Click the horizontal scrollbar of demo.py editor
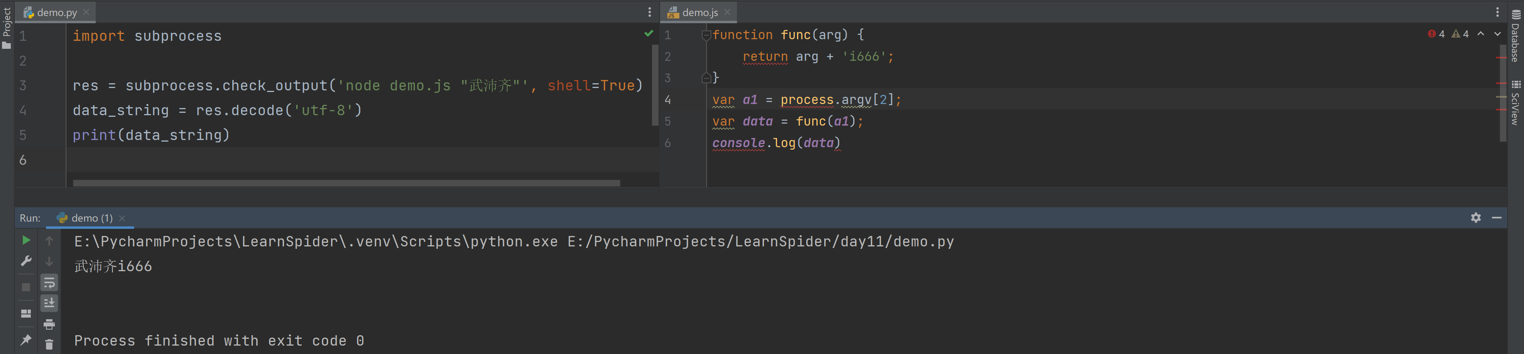 tap(346, 183)
